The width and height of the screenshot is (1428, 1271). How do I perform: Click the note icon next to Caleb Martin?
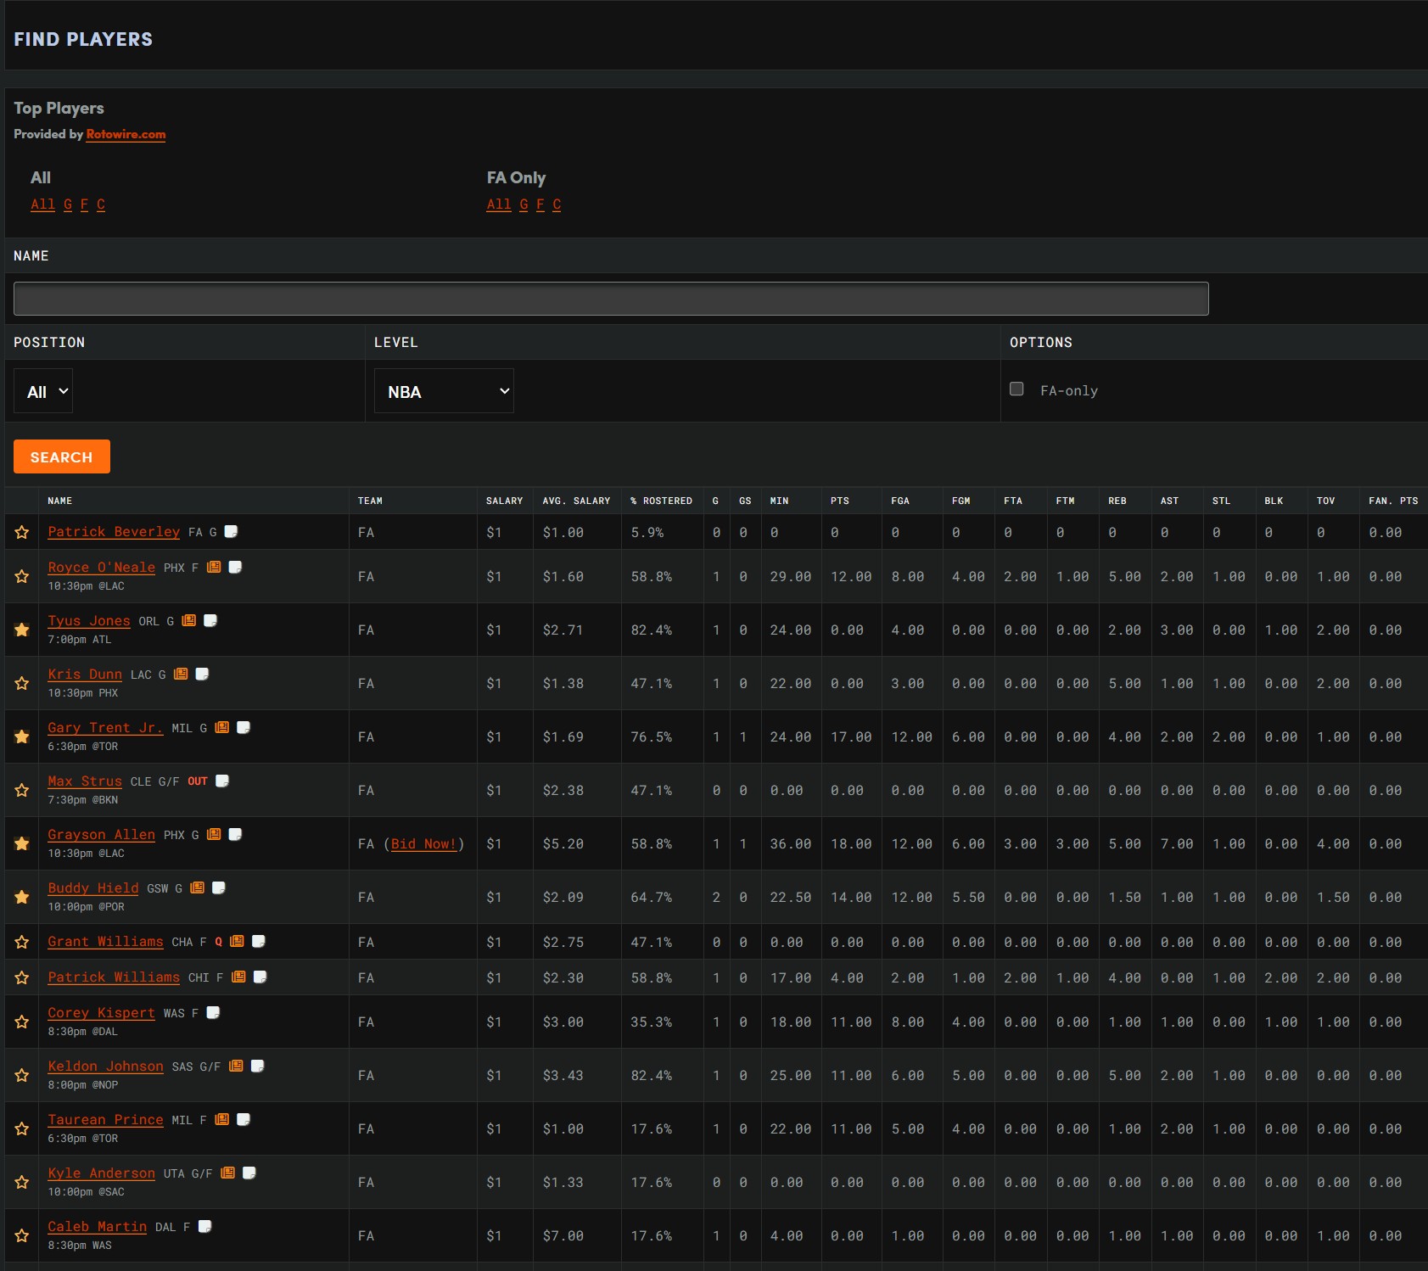(204, 1226)
